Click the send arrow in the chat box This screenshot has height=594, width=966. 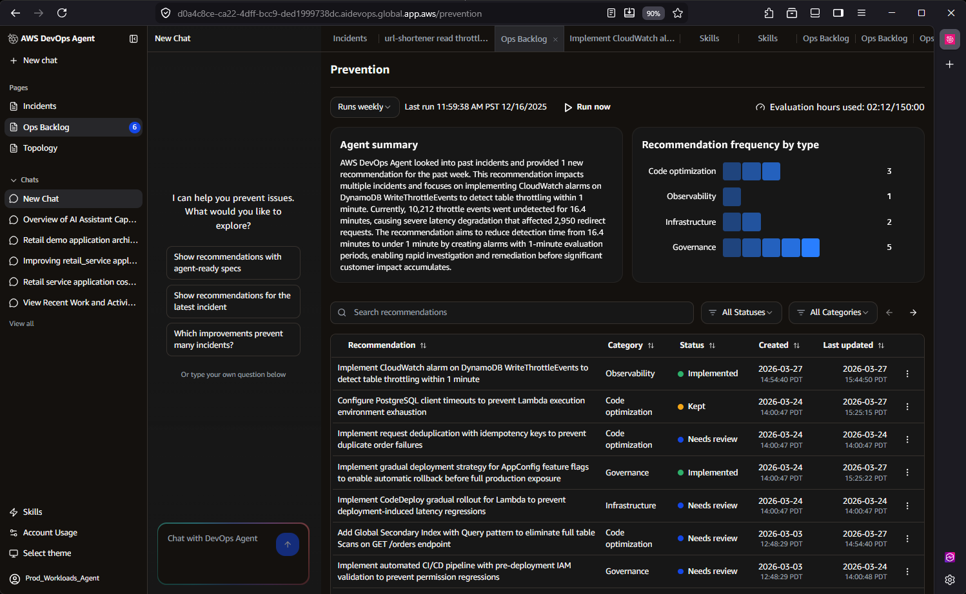pos(288,544)
